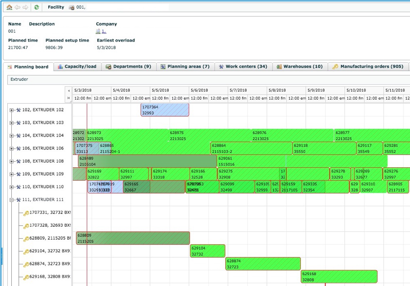
Task: Open the Warehouses (10) tab
Action: [300, 67]
